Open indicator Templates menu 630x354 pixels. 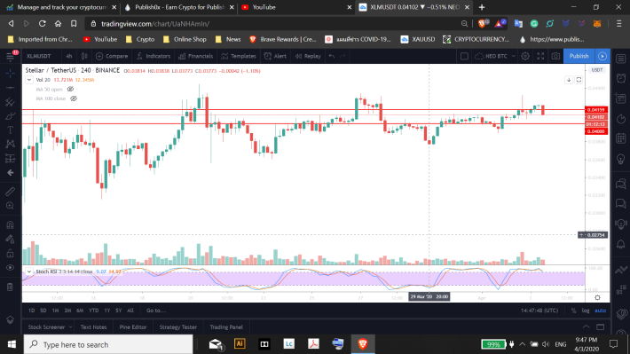tap(239, 56)
